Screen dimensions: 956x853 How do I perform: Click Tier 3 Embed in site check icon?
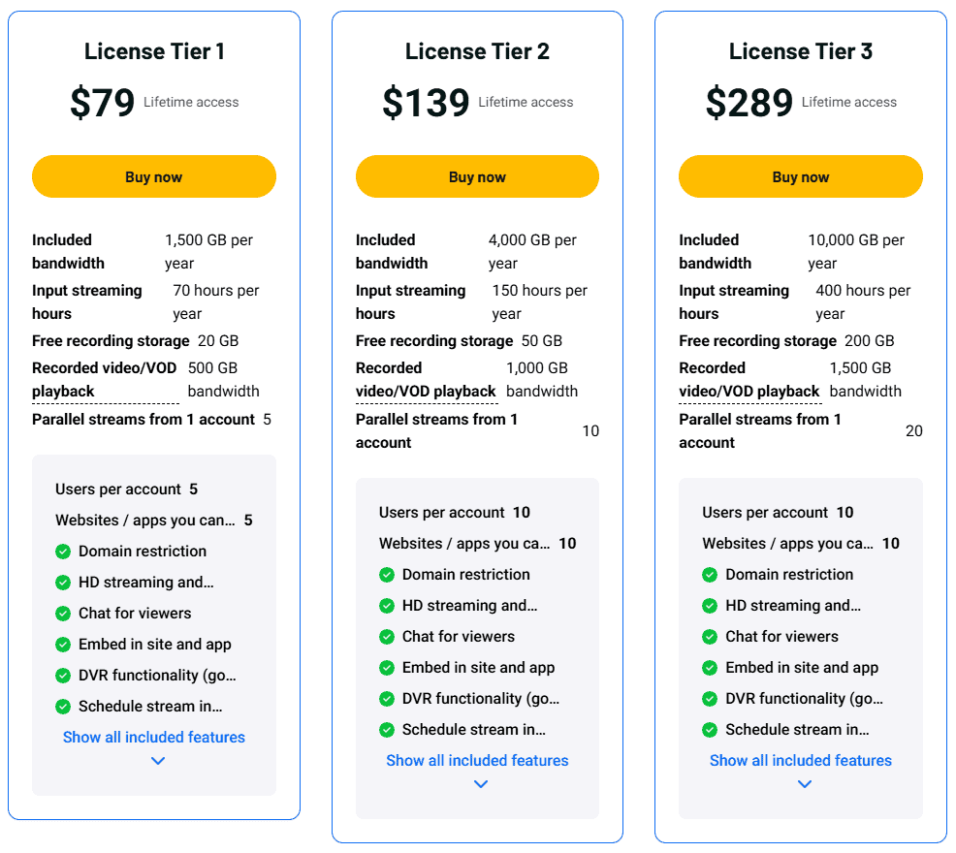click(x=710, y=668)
